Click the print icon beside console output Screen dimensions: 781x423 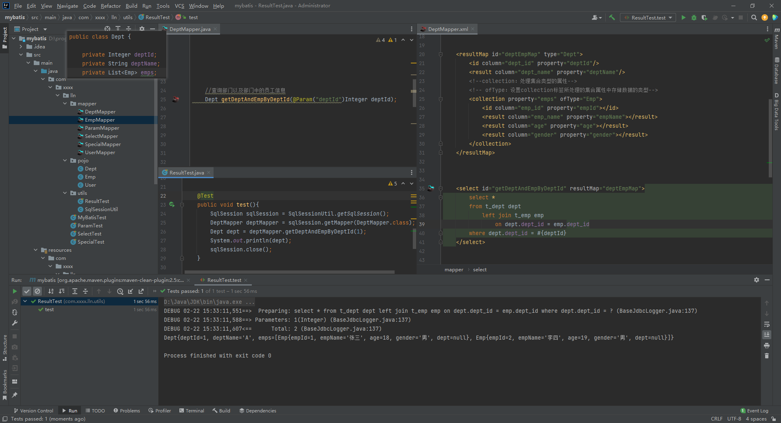coord(767,345)
